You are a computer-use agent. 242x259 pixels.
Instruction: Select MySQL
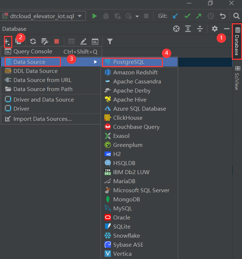coord(139,209)
